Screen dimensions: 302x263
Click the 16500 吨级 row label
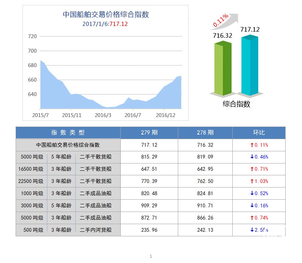click(x=31, y=169)
